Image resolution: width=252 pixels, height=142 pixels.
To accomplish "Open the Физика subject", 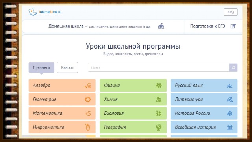I will pyautogui.click(x=133, y=85).
